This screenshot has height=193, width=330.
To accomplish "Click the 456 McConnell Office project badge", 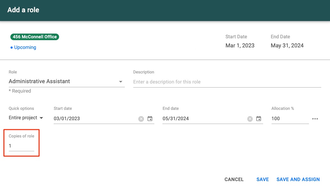I will point(35,37).
